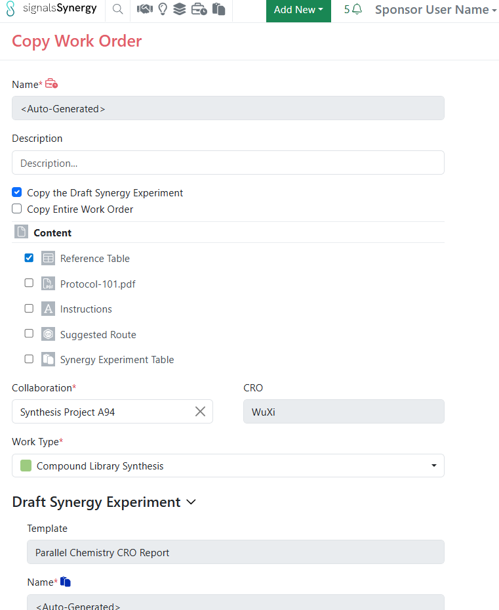Open the Add New menu
499x610 pixels.
[x=298, y=10]
